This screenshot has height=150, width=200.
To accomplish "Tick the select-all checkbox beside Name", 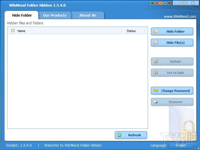I will point(13,31).
